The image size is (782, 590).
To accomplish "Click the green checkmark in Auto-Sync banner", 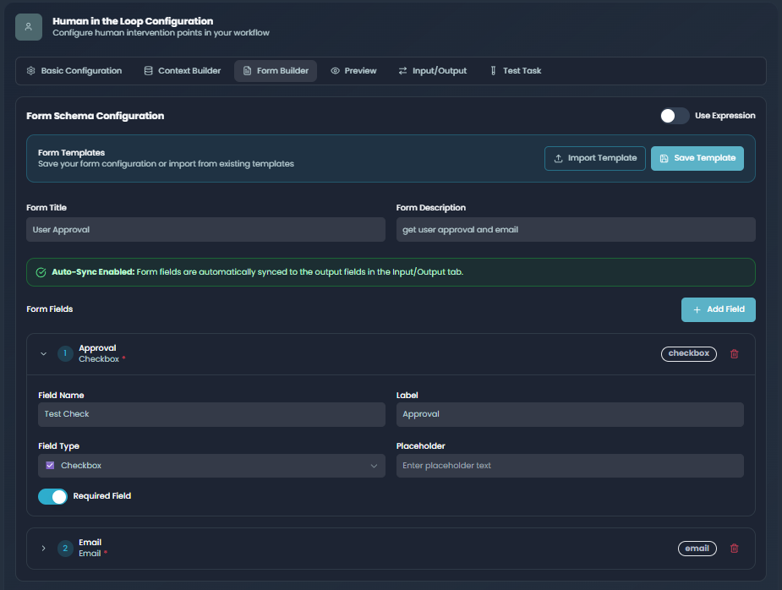I will click(41, 271).
